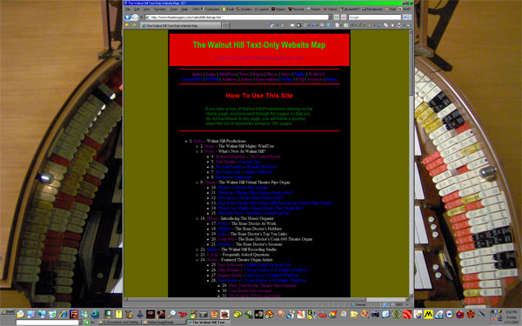Click the magnifying glass taskbar icon
This screenshot has height=326, width=522.
172,314
